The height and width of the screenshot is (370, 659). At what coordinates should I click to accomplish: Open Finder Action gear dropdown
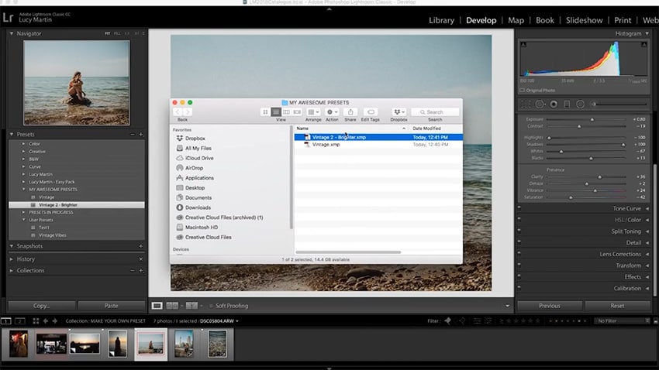(332, 112)
